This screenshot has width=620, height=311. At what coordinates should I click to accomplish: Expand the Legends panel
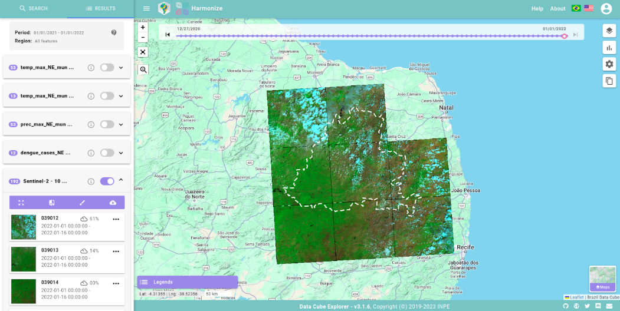187,282
